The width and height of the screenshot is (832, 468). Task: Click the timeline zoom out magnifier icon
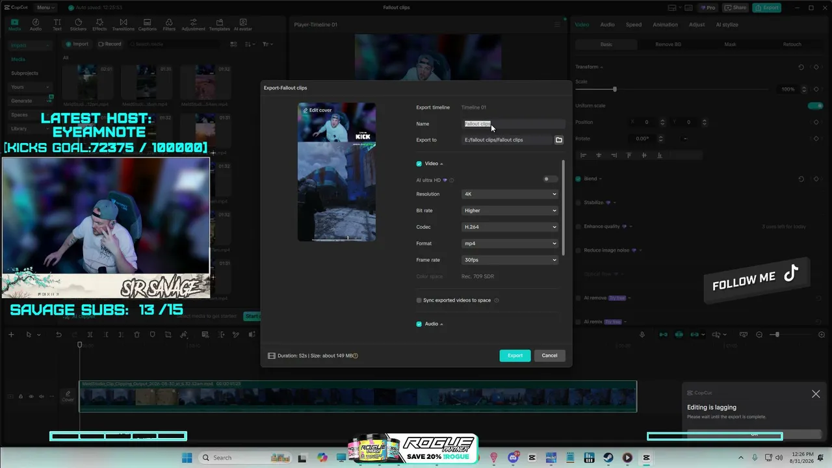[x=759, y=335]
